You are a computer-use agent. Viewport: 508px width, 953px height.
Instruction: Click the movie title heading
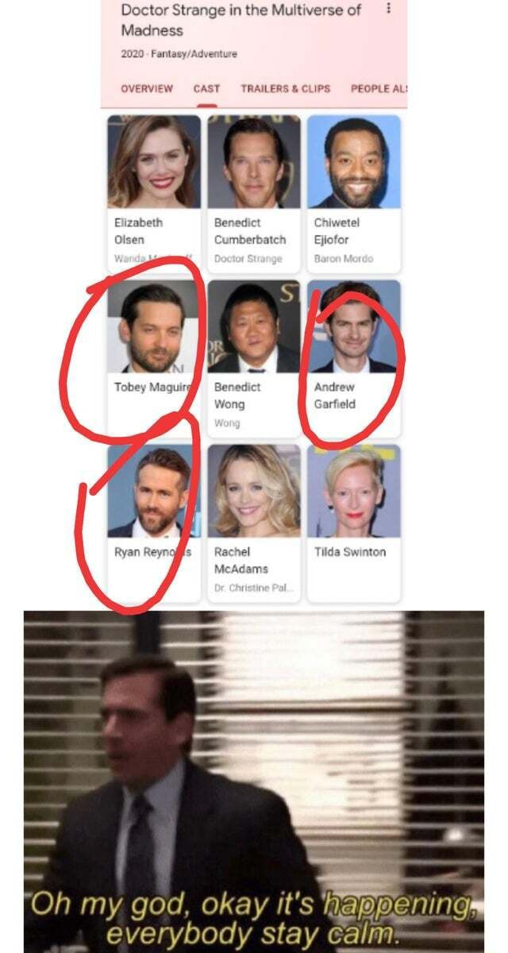(241, 21)
